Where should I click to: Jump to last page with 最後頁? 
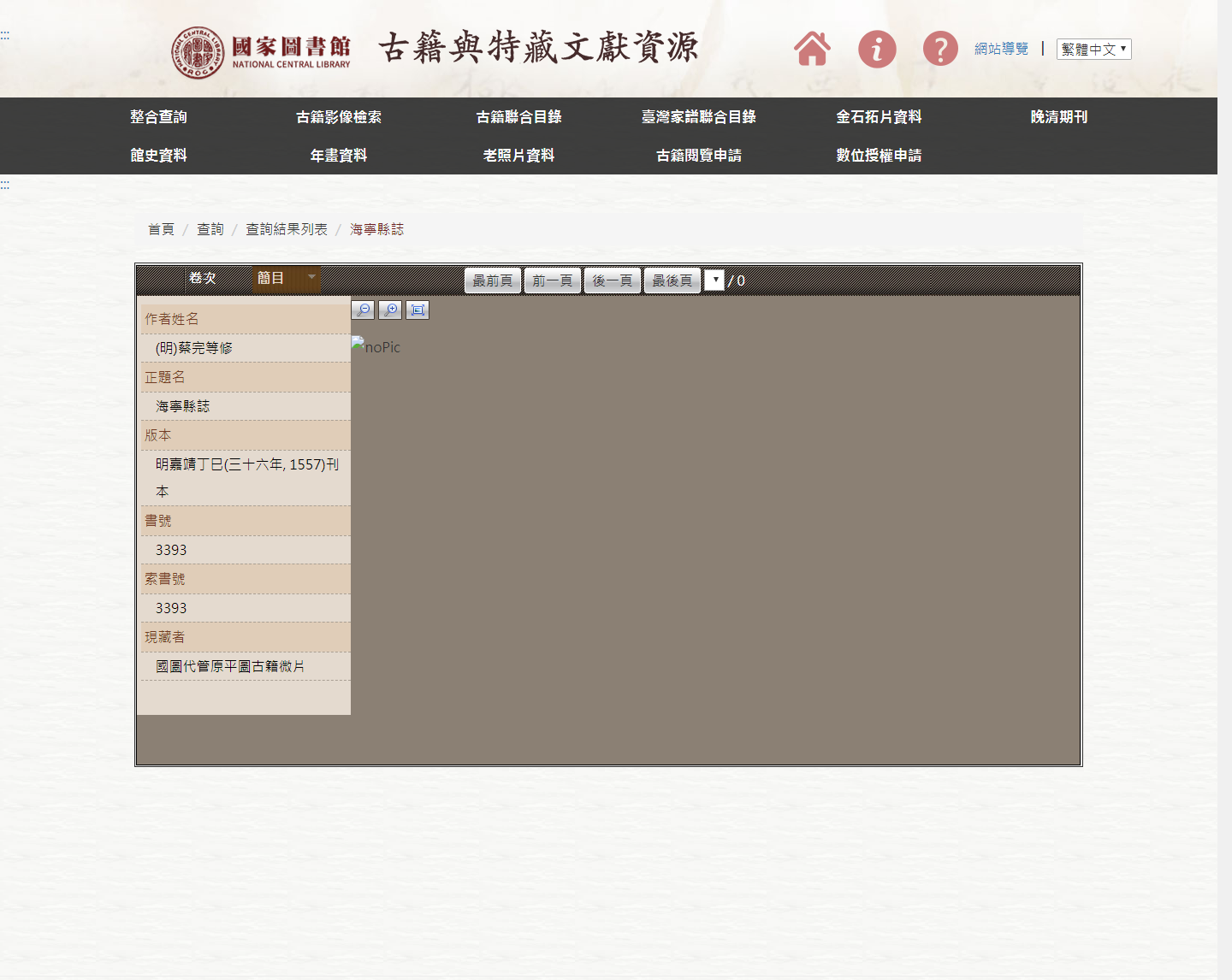(672, 280)
